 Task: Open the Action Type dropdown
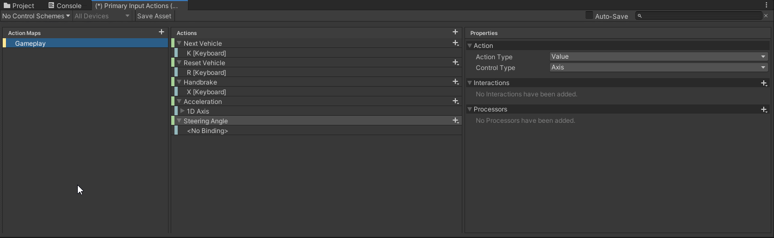click(x=658, y=57)
